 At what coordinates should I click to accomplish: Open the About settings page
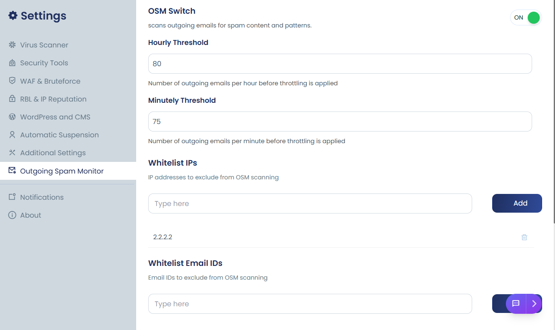30,215
